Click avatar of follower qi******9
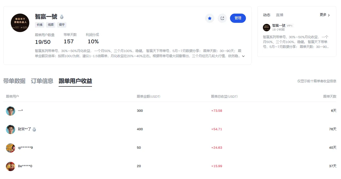The image size is (341, 179). pyautogui.click(x=11, y=148)
